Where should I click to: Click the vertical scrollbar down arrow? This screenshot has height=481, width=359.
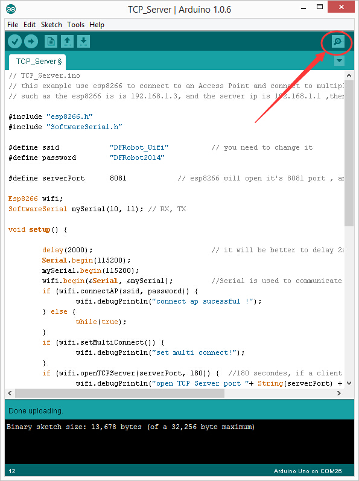(x=349, y=383)
